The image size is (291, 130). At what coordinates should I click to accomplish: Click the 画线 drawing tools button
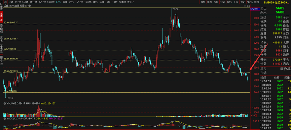[x=229, y=2]
